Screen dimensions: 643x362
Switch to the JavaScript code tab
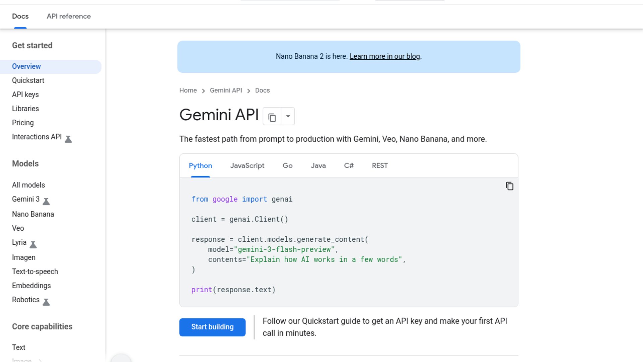click(247, 166)
